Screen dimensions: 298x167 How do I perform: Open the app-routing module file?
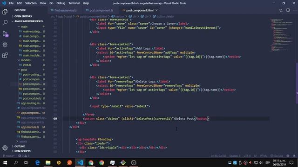(x=31, y=103)
